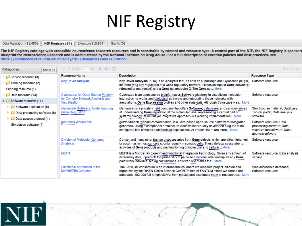
Task: Click Software application folder icon
Action: [x=13, y=107]
